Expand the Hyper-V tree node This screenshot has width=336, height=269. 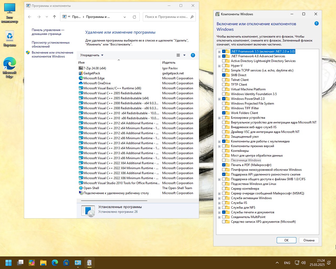pos(219,66)
